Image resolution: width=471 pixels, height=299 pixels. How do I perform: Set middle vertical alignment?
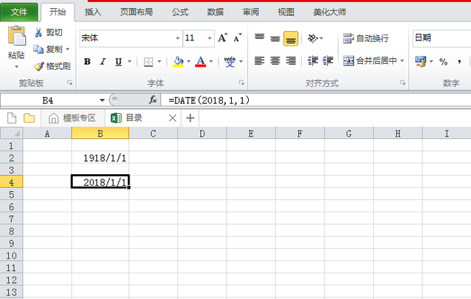275,38
